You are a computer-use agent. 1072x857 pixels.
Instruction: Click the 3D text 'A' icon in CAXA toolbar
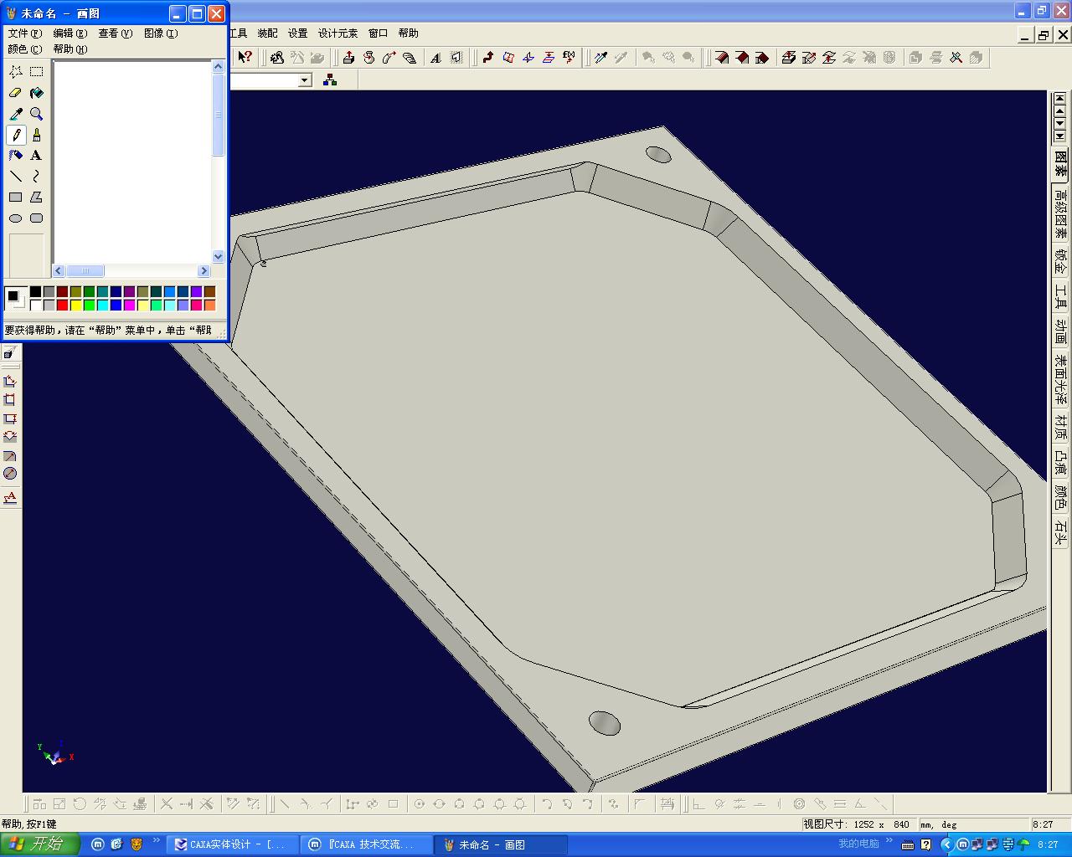(435, 57)
